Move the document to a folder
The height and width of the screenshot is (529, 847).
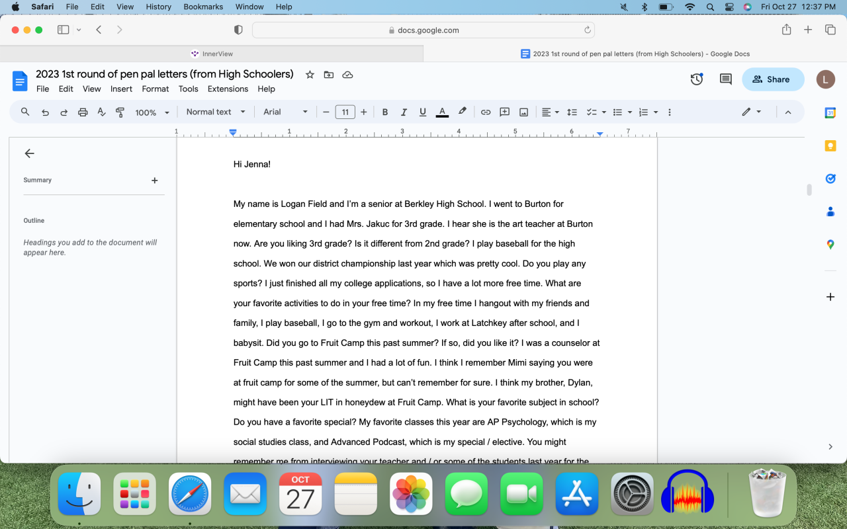tap(329, 75)
